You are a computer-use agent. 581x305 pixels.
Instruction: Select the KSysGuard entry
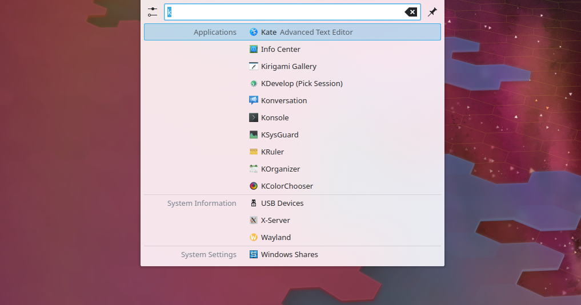[292, 135]
